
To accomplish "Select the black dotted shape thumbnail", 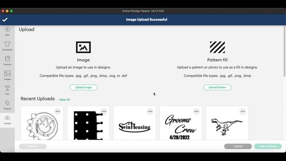I will coord(88,123).
